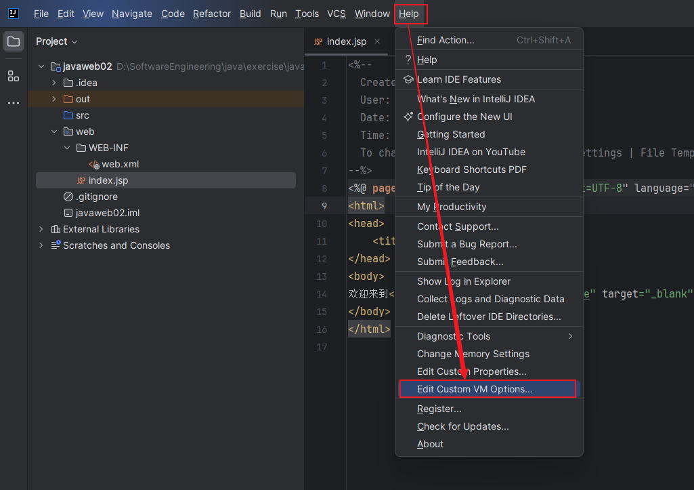This screenshot has height=490, width=694.
Task: Close the Help menu in menu bar
Action: (x=408, y=14)
